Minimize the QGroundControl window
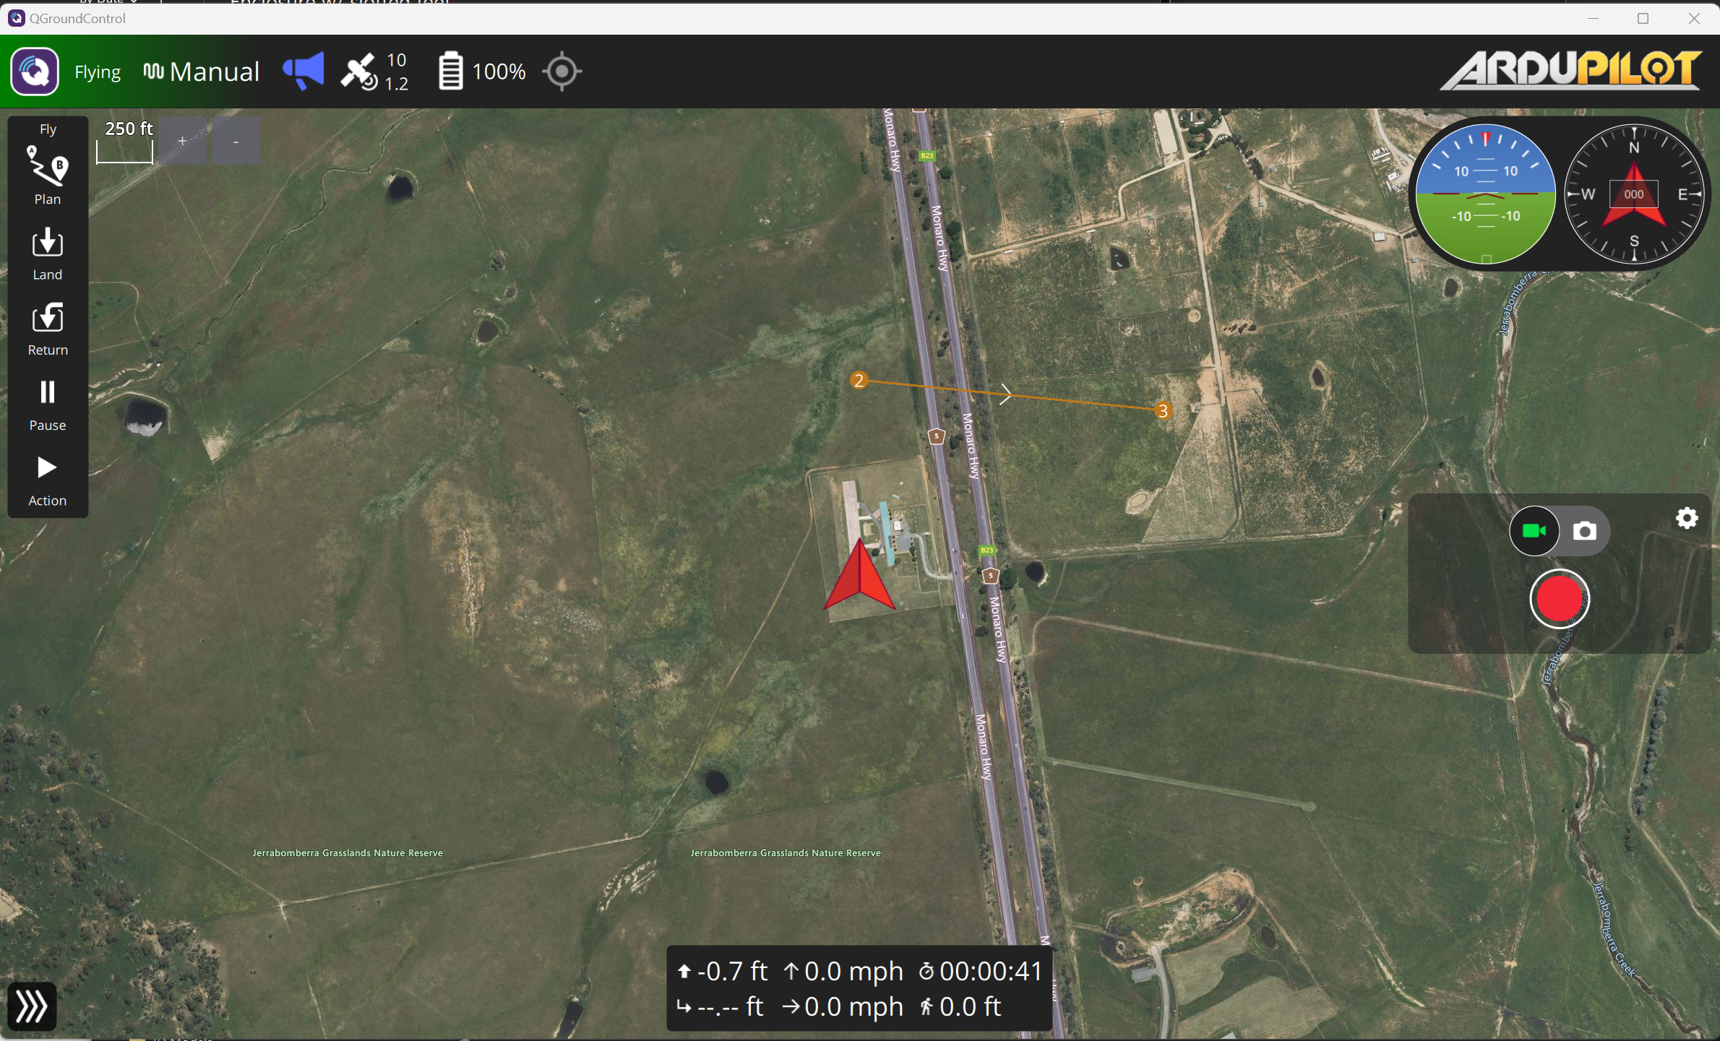1720x1041 pixels. (1593, 19)
